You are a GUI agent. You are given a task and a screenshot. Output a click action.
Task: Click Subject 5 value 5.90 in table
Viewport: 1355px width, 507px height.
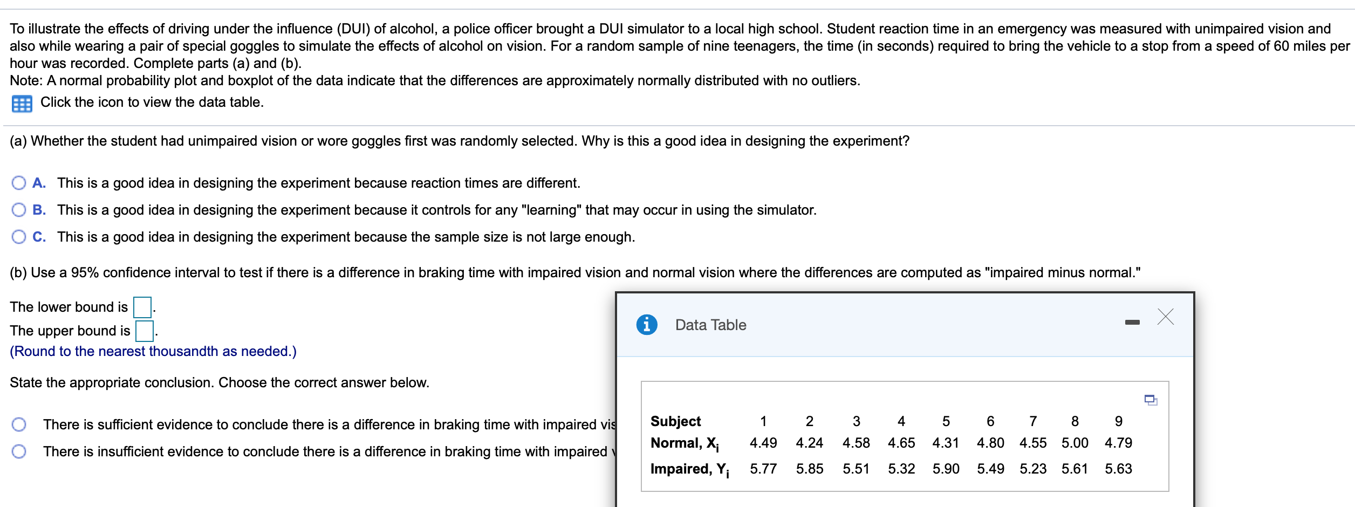[x=946, y=468]
